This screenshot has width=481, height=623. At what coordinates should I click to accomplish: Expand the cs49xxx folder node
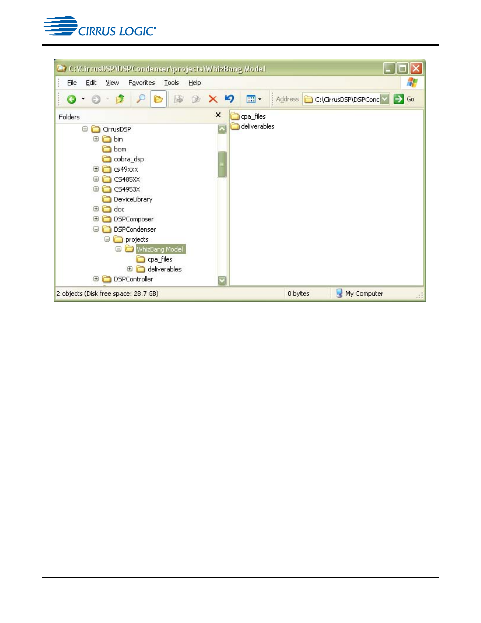pos(96,169)
